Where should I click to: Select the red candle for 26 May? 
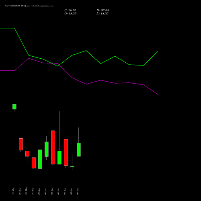click(x=27, y=154)
